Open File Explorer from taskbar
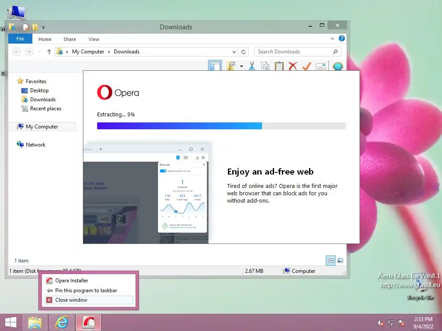This screenshot has height=331, width=442. coord(35,322)
